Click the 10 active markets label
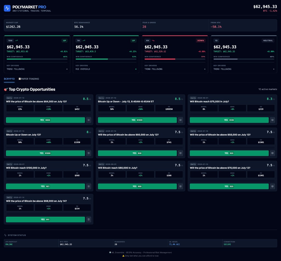281x261 pixels. [x=268, y=89]
